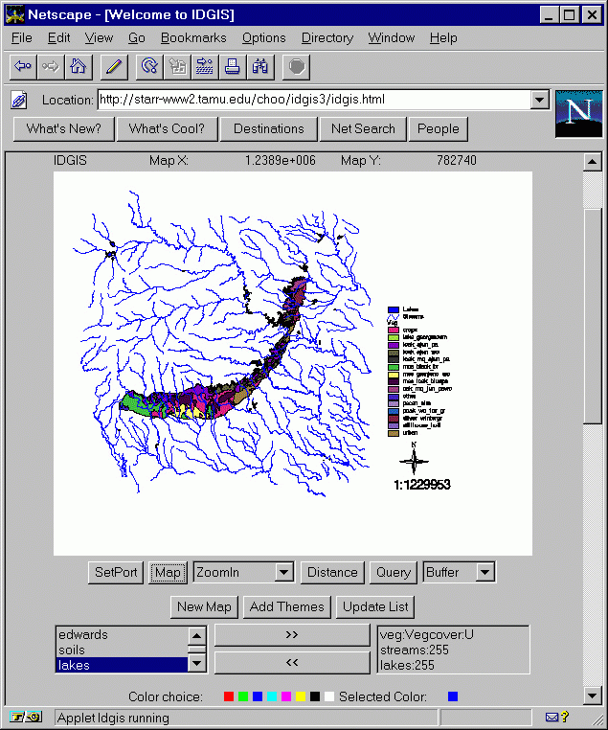Open the Window menu

pyautogui.click(x=392, y=37)
